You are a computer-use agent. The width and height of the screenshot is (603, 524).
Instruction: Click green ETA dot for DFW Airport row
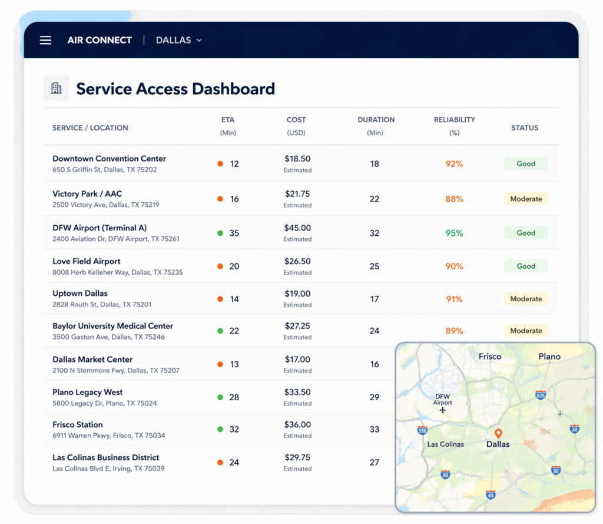(220, 233)
